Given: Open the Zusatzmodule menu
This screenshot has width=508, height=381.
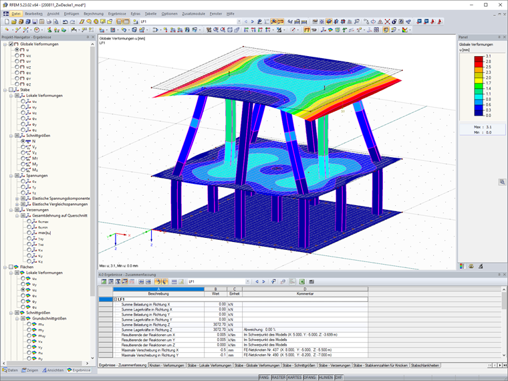Looking at the screenshot, I should point(193,13).
